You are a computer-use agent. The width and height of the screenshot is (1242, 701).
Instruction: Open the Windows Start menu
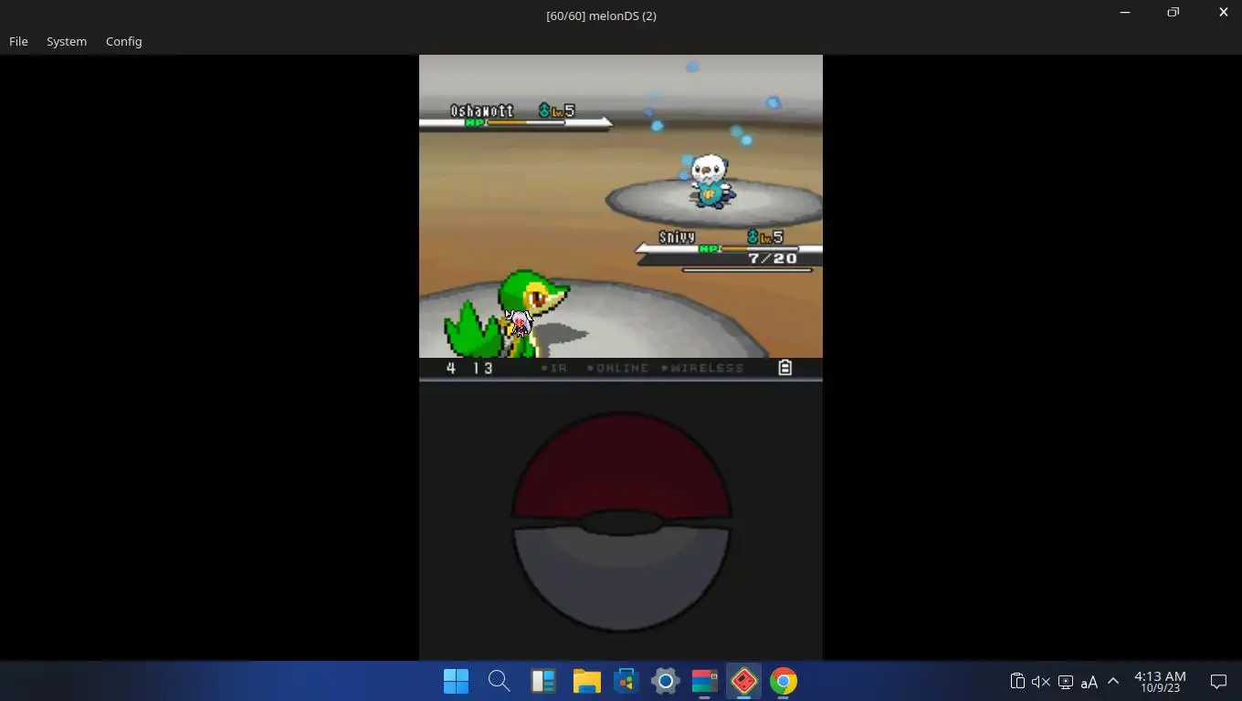pyautogui.click(x=456, y=681)
